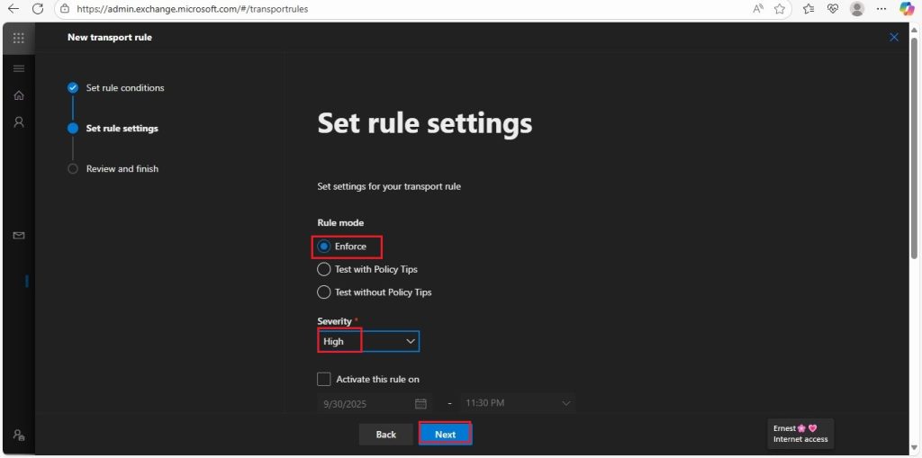The height and width of the screenshot is (458, 922).
Task: Open calendar picker for activation date
Action: pyautogui.click(x=420, y=403)
